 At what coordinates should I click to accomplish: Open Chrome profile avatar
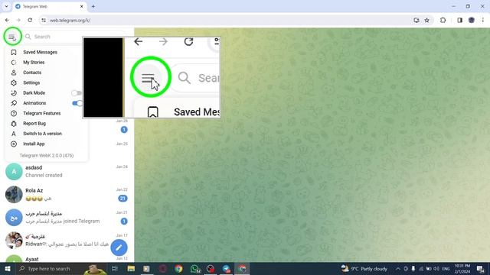(472, 21)
